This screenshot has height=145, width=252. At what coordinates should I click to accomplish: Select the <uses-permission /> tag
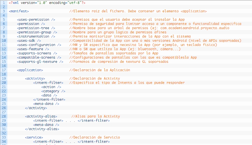[36, 20]
